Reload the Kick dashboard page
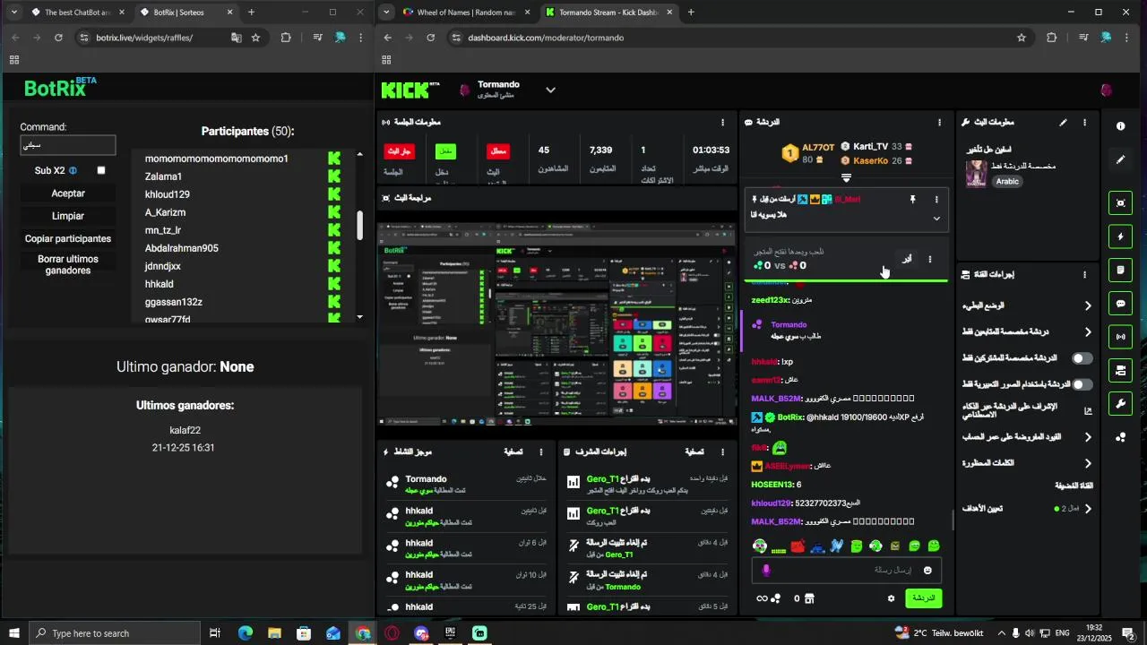Screen dimensions: 1147x645 point(430,38)
